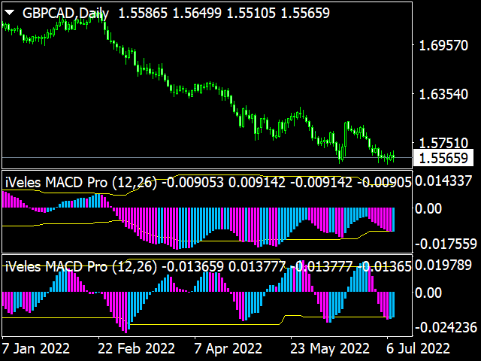
Task: Click the 0.014337 indicator scale value
Action: tap(443, 180)
